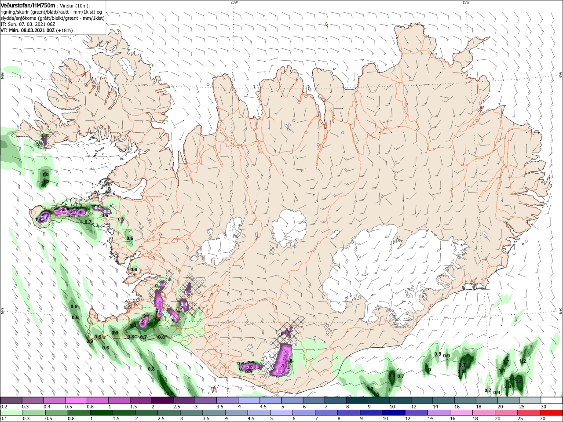563x422 pixels.
Task: Click the Veðurstofan/HM750m title text
Action: [28, 5]
